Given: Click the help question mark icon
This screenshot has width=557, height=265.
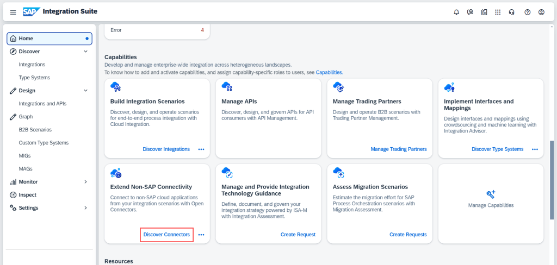Looking at the screenshot, I should coord(527,12).
